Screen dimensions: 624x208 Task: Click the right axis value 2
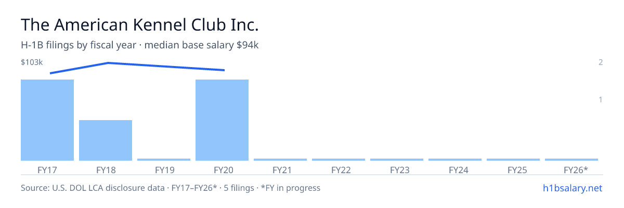click(x=601, y=62)
